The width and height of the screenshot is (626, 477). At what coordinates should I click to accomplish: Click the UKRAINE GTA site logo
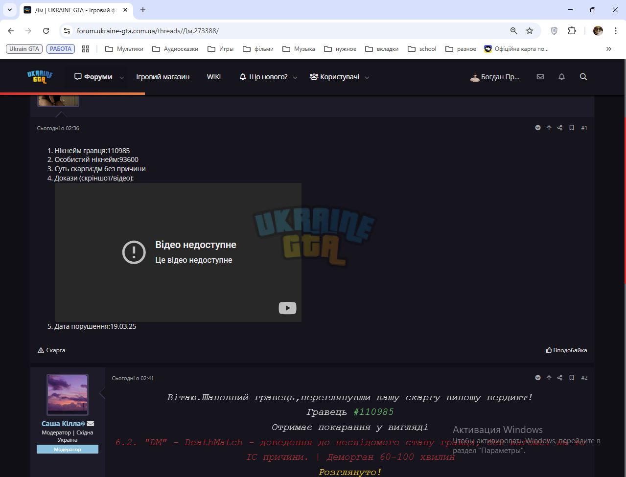point(40,77)
